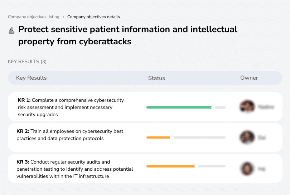
Task: Open KR 1 cybersecurity risk assessment text
Action: (x=71, y=107)
